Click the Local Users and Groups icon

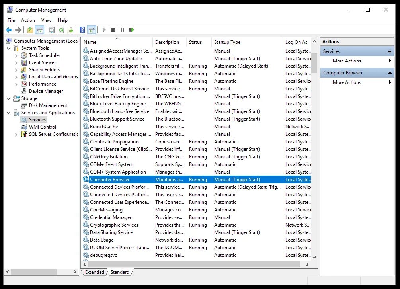tap(24, 77)
